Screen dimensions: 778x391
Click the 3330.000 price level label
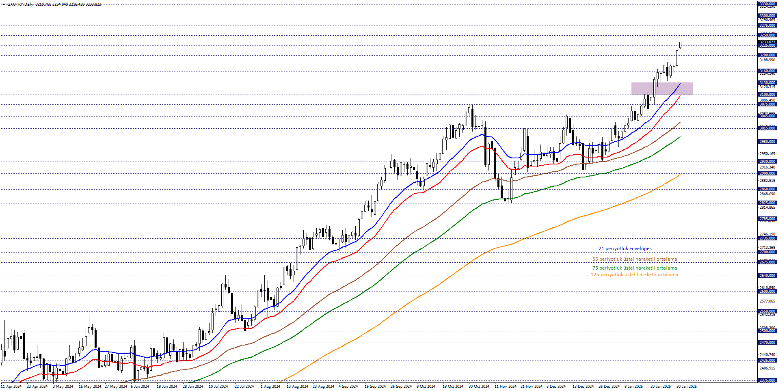click(x=767, y=4)
